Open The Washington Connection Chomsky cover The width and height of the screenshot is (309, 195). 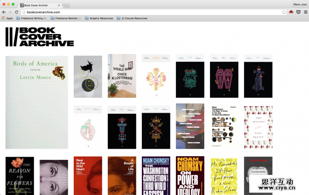[156, 176]
